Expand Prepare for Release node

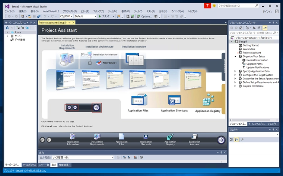[235, 86]
